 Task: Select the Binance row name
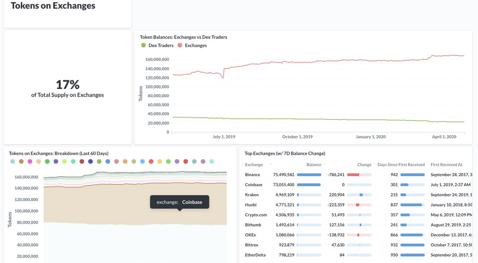click(252, 175)
